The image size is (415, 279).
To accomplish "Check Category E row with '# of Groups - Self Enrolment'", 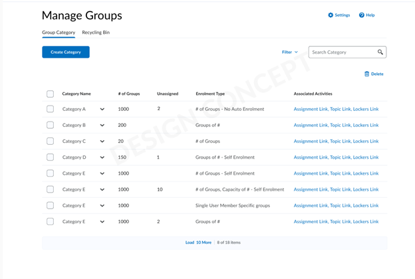I will coord(50,173).
